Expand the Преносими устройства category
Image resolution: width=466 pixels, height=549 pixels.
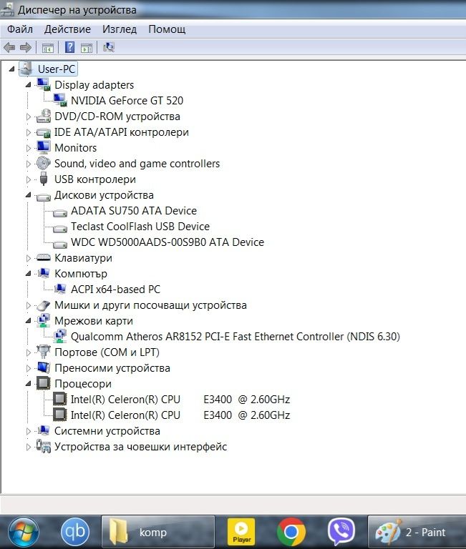coord(29,368)
